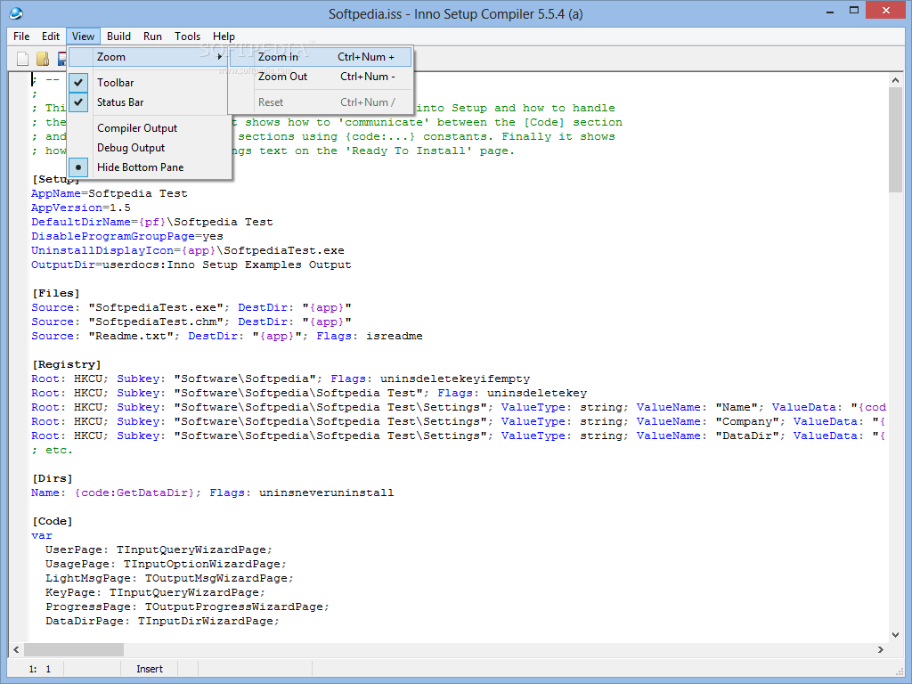Click the vertical scrollbar thumb
This screenshot has height=684, width=912.
pos(895,140)
